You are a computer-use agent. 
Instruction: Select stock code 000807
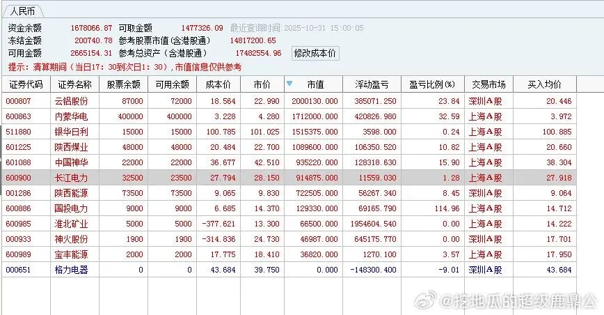(x=19, y=101)
